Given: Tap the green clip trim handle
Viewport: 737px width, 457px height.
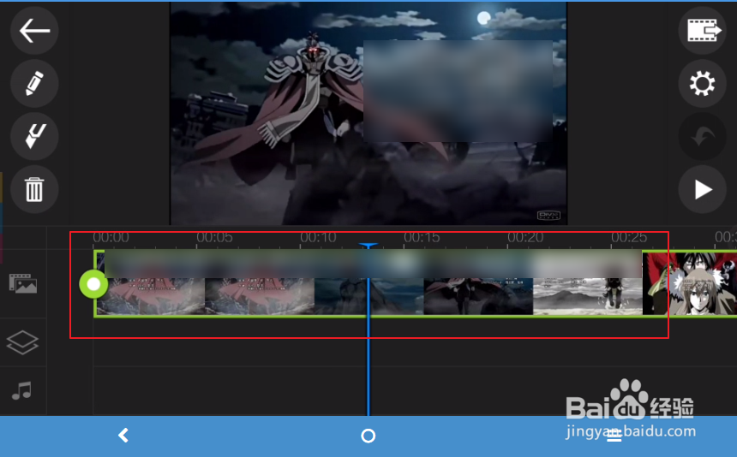Looking at the screenshot, I should [93, 284].
